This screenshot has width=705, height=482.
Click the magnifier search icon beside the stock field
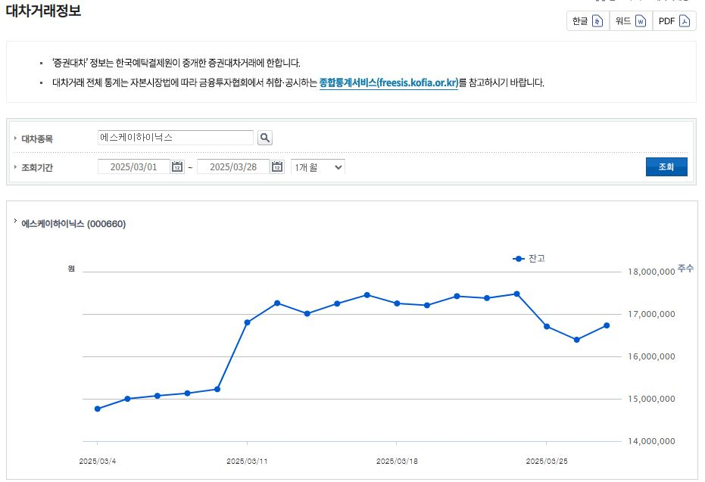(x=265, y=138)
